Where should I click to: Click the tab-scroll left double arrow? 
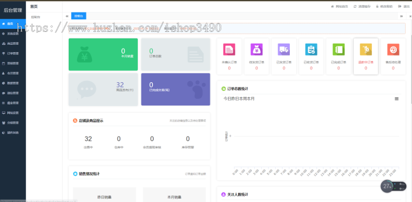[x=67, y=16]
